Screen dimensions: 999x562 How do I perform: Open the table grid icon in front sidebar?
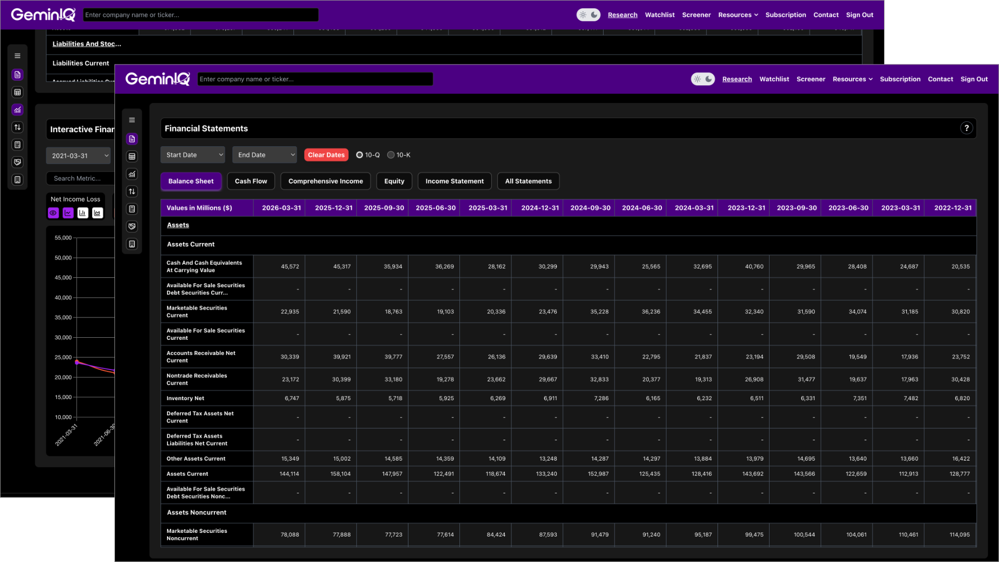point(132,157)
